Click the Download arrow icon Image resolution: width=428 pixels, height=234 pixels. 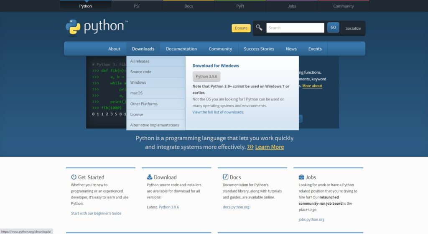150,177
